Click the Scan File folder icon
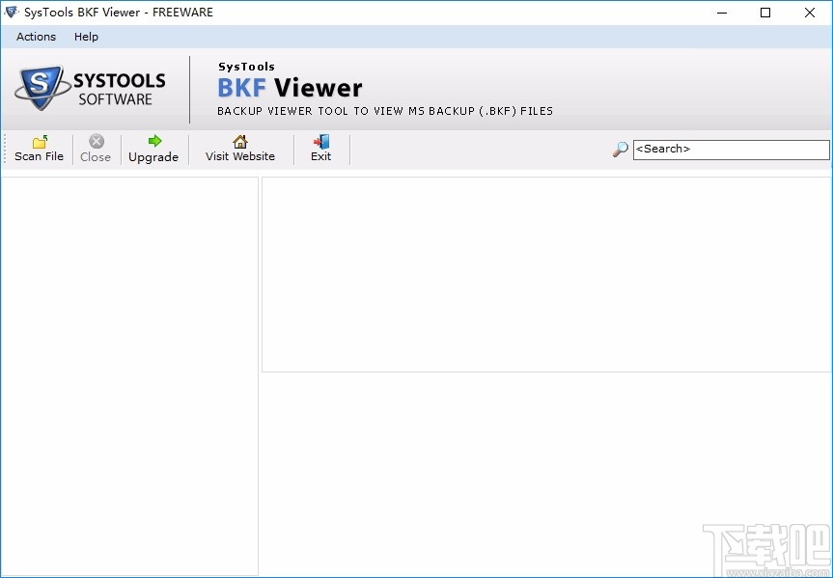The width and height of the screenshot is (833, 578). tap(39, 141)
